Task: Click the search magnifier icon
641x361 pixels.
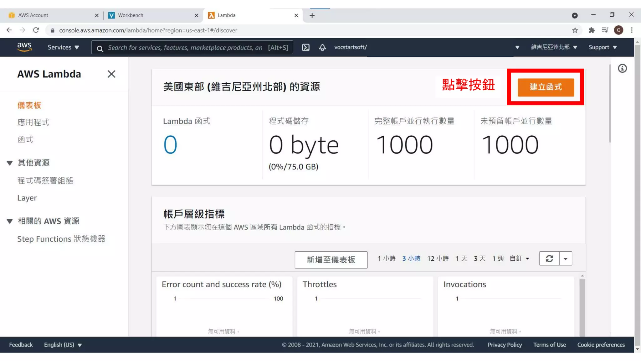Action: [100, 48]
